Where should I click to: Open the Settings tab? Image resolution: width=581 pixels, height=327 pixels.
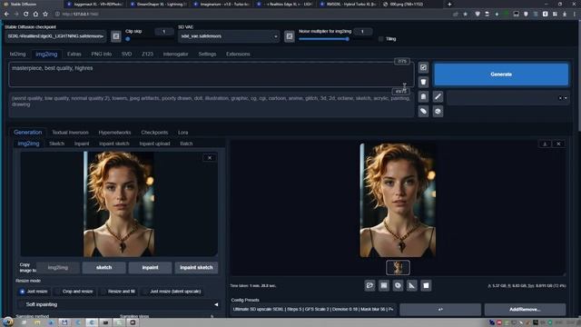pos(207,54)
